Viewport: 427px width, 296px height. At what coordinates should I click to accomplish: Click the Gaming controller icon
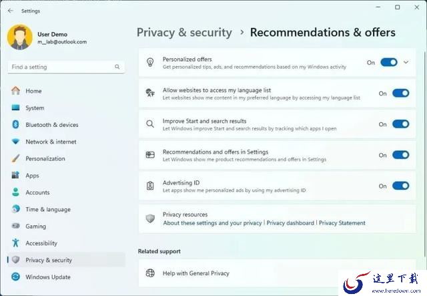[15, 226]
